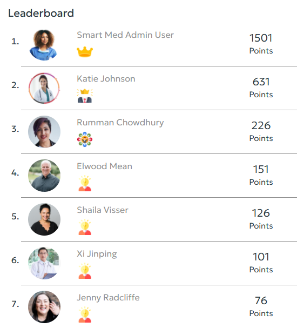297x328 pixels.
Task: Select Elwood Mean's avatar picture
Action: pos(44,176)
